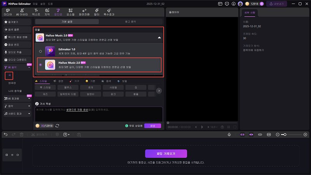Switch to the Basic Settings (기본 설정) tab

pos(67,21)
